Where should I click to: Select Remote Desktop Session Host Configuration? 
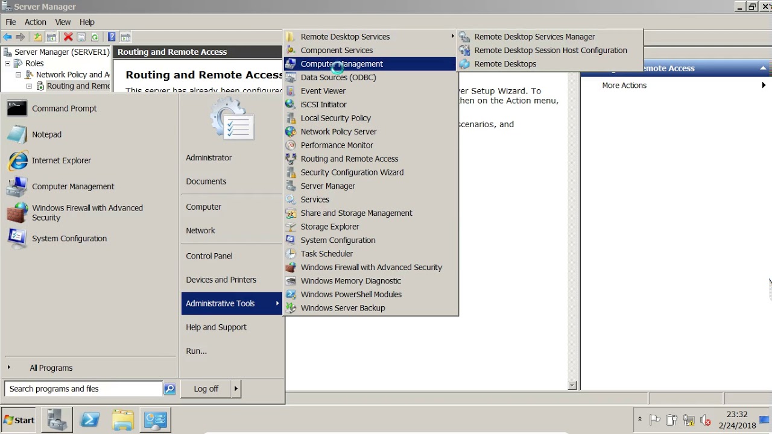click(x=550, y=51)
